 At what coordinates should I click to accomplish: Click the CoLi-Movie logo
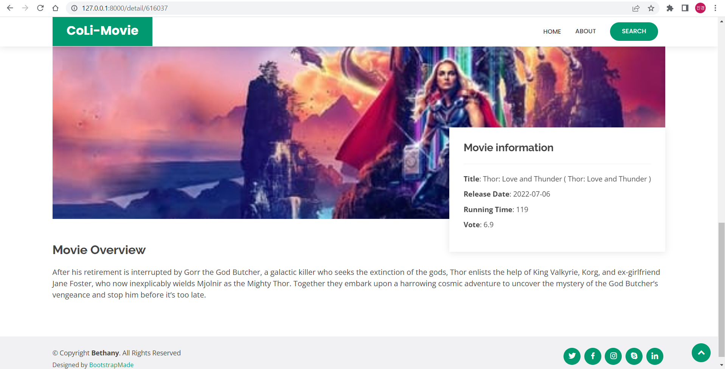[x=102, y=31]
